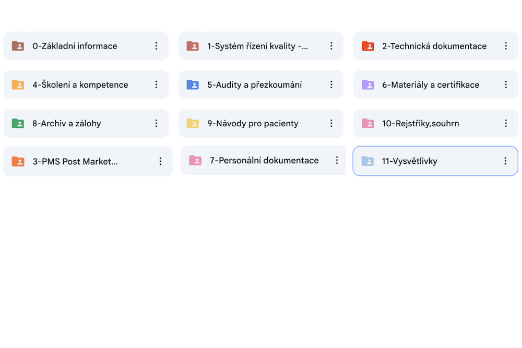Open three-dot menu for 1-Systém řízení kvality

tap(331, 46)
